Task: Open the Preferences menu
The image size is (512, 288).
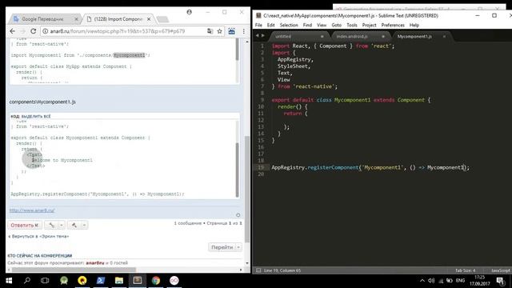Action: [x=393, y=25]
